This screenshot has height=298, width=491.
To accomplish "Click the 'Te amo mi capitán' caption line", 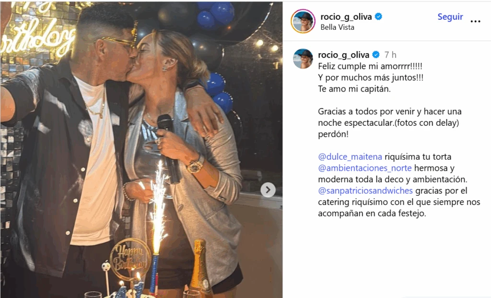I will coord(354,89).
